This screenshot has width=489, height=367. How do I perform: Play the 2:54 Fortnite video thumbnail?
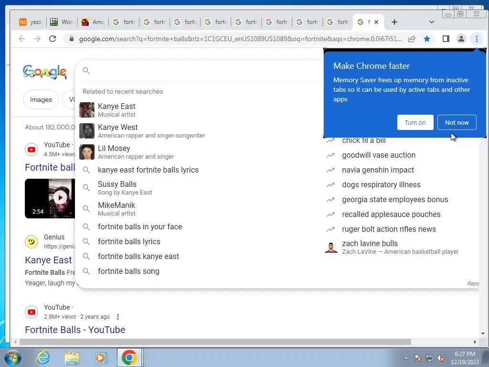point(50,198)
